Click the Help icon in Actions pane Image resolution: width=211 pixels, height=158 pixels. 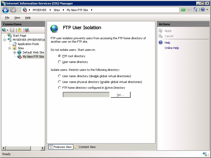tap(161, 42)
